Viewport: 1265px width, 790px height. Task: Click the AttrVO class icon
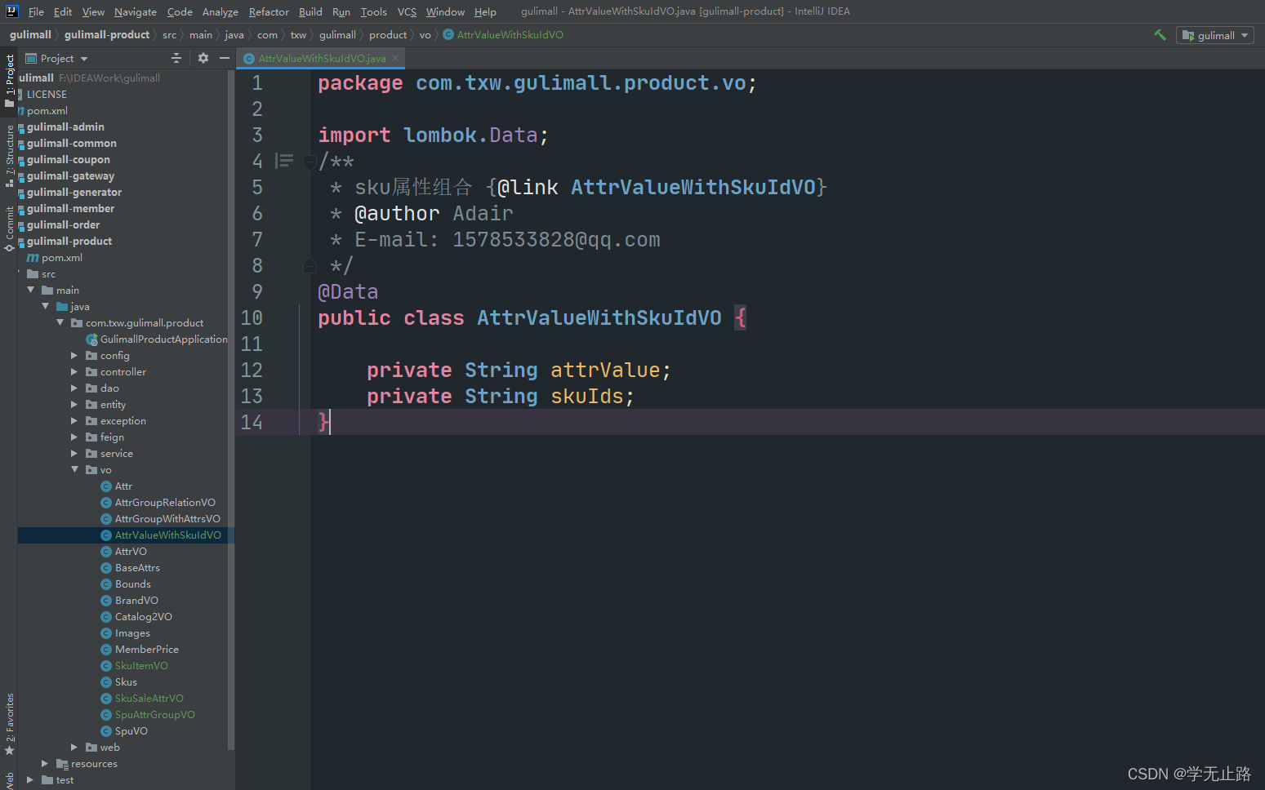coord(106,551)
